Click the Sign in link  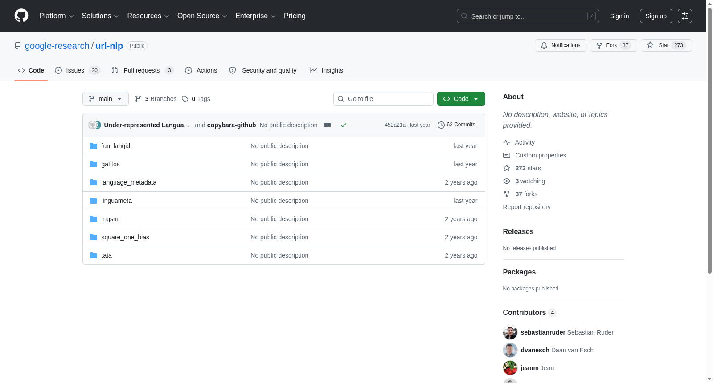[x=619, y=16]
